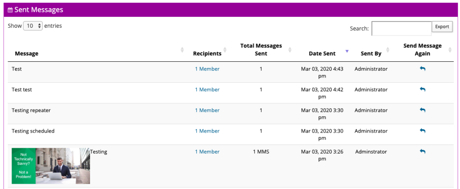Open the Show entries dropdown
Image resolution: width=460 pixels, height=189 pixels.
[x=33, y=26]
